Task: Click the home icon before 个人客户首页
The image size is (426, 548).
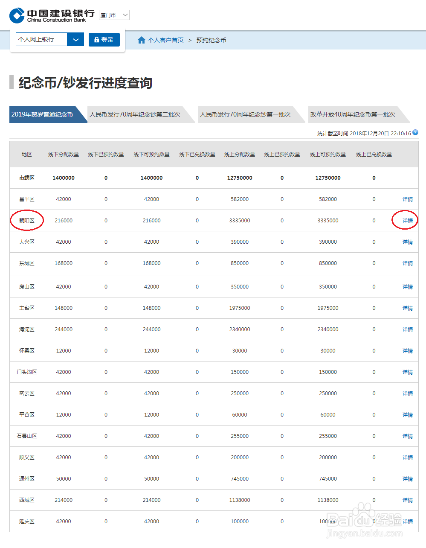Action: [x=142, y=40]
